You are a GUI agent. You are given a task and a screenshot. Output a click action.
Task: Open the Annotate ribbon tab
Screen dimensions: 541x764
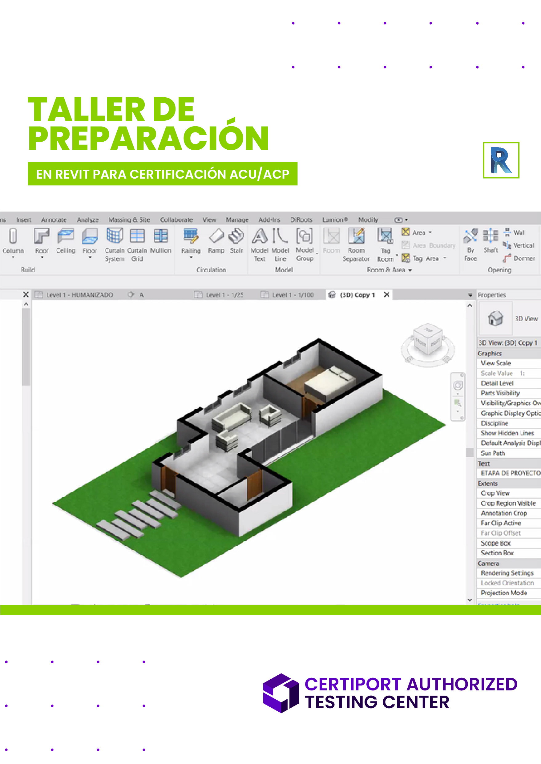pyautogui.click(x=54, y=220)
